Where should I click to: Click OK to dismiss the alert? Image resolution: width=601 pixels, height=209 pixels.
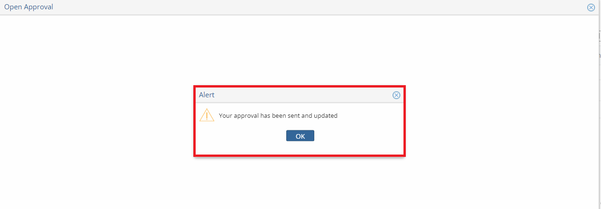(300, 136)
